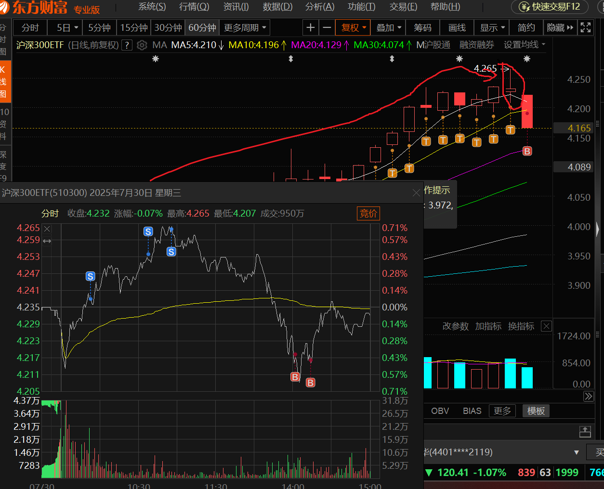Expand the 5日 period dropdown
The height and width of the screenshot is (489, 604).
[65, 27]
